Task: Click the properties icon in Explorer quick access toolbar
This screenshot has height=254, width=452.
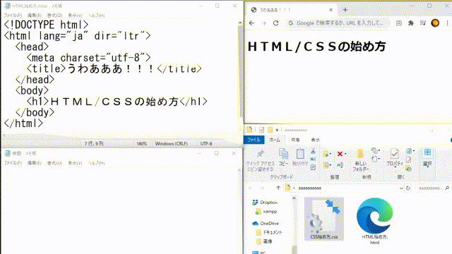Action: click(261, 130)
